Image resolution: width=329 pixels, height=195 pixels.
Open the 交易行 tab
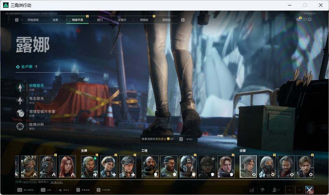(x=122, y=20)
